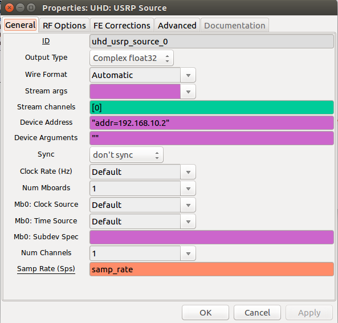Image resolution: width=338 pixels, height=323 pixels.
Task: Click the Mb0: Clock Source label
Action: click(x=46, y=205)
